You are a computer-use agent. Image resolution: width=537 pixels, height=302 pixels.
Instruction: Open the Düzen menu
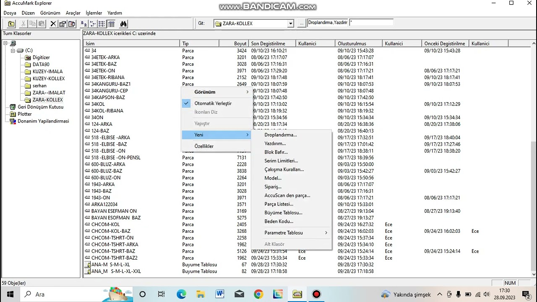[29, 13]
